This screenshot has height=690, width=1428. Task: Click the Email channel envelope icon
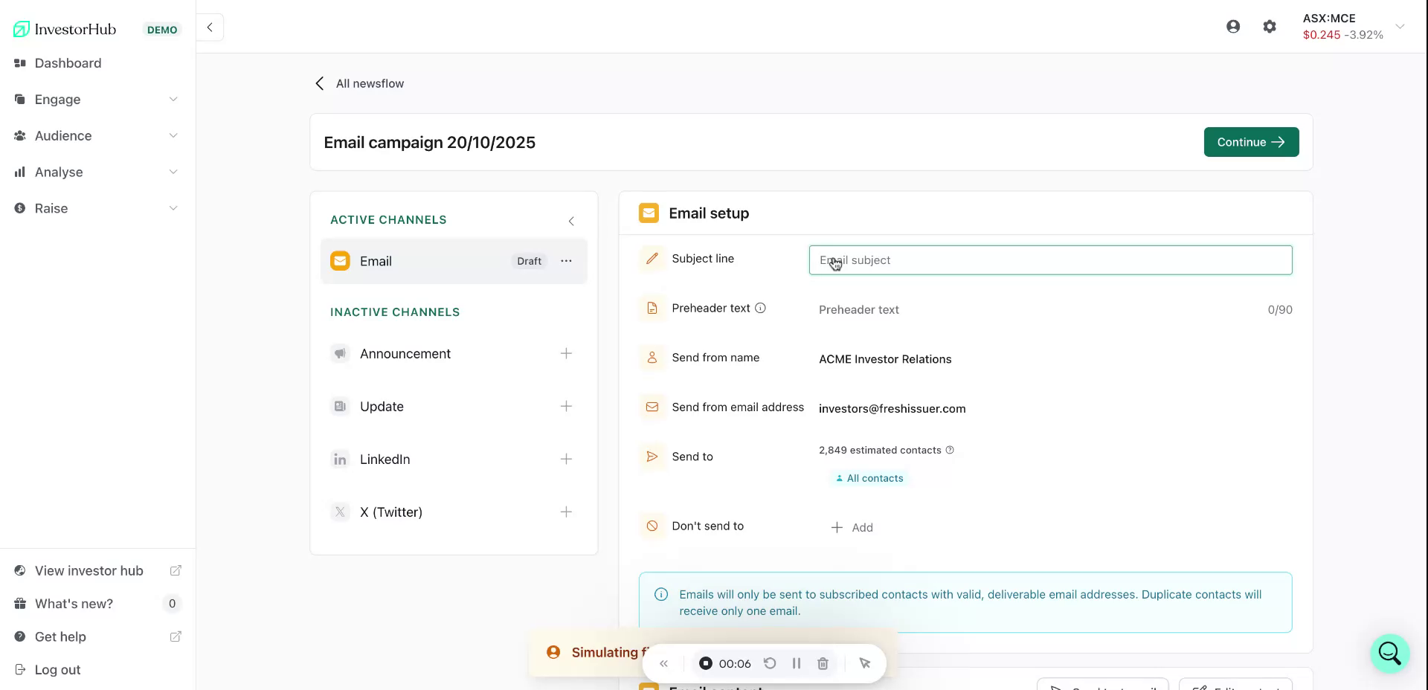340,261
